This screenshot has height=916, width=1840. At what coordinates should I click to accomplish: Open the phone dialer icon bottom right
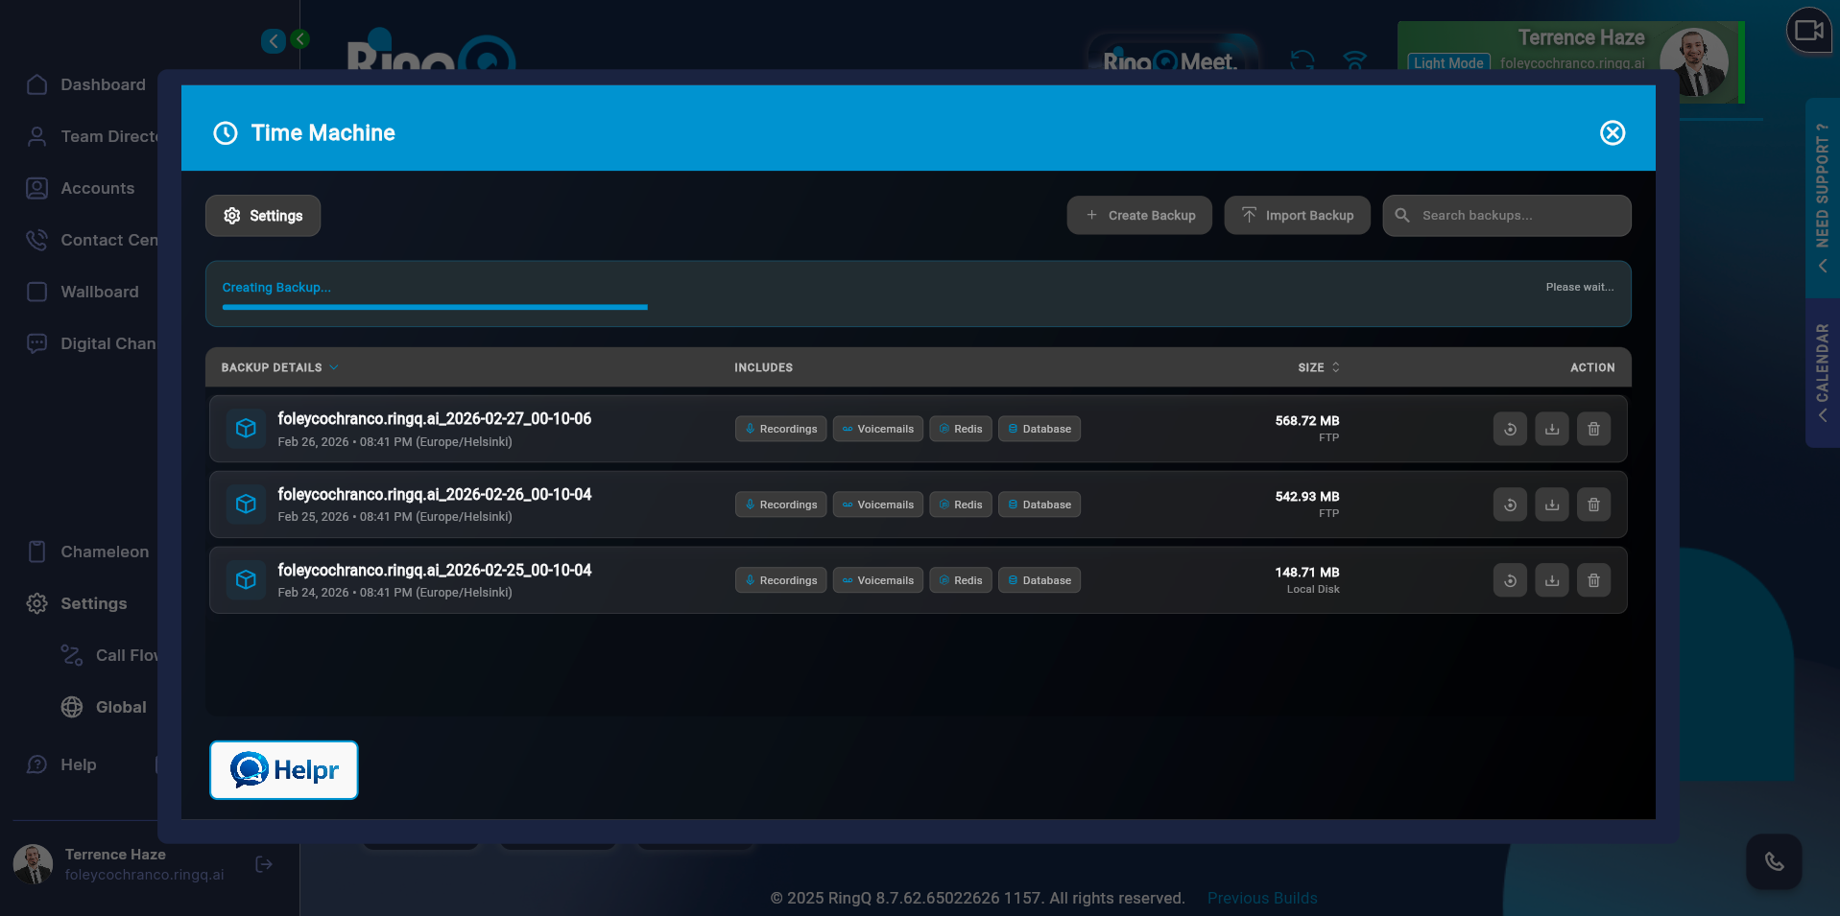pyautogui.click(x=1774, y=862)
